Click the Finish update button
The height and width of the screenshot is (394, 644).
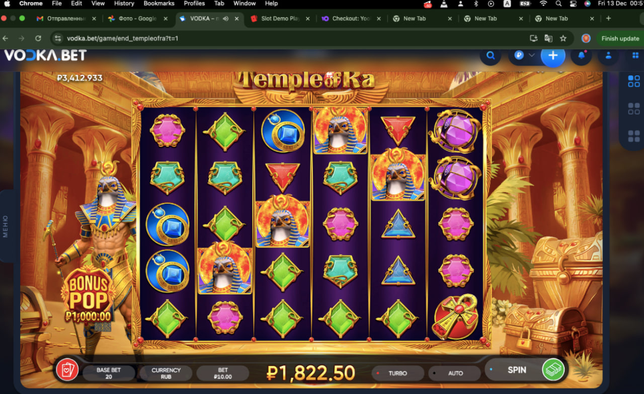click(620, 38)
